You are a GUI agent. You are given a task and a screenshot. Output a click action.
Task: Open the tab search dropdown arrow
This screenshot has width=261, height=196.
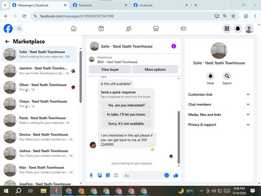pyautogui.click(x=5, y=5)
